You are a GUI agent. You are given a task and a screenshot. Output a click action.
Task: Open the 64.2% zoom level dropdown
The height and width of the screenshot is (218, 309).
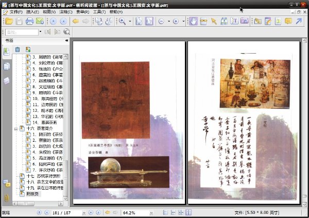click(x=151, y=213)
